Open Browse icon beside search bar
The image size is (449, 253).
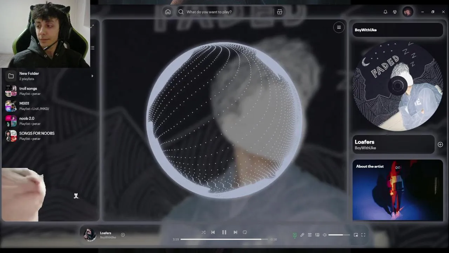(280, 12)
